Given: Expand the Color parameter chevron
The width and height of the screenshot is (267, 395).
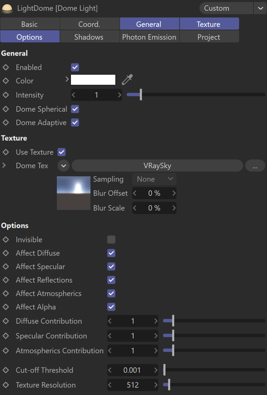Looking at the screenshot, I should pos(67,79).
